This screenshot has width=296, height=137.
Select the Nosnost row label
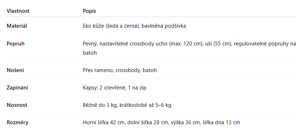(x=17, y=105)
